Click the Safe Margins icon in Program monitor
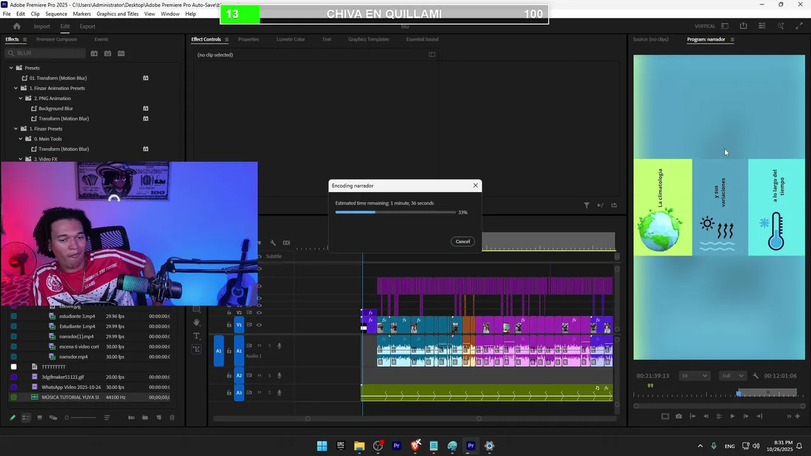This screenshot has height=456, width=811. (665, 416)
